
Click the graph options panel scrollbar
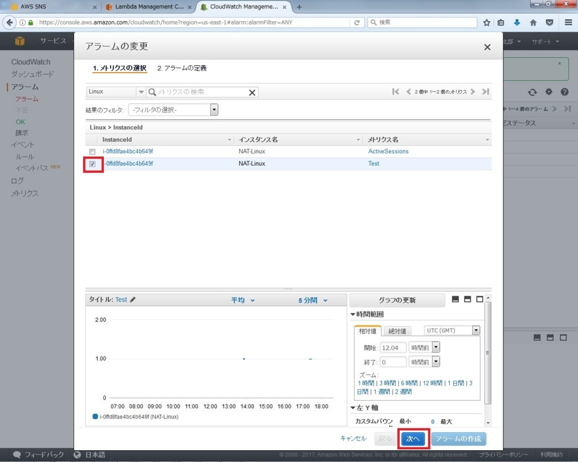tap(488, 353)
